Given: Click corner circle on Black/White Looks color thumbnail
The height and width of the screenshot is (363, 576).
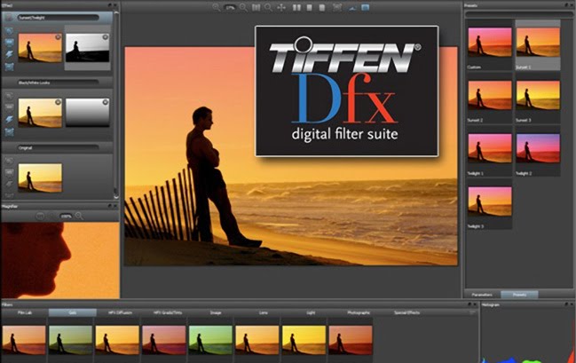Looking at the screenshot, I should 58,102.
